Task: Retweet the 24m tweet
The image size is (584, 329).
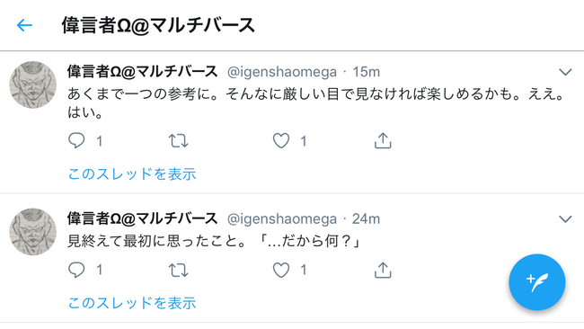Action: 178,271
